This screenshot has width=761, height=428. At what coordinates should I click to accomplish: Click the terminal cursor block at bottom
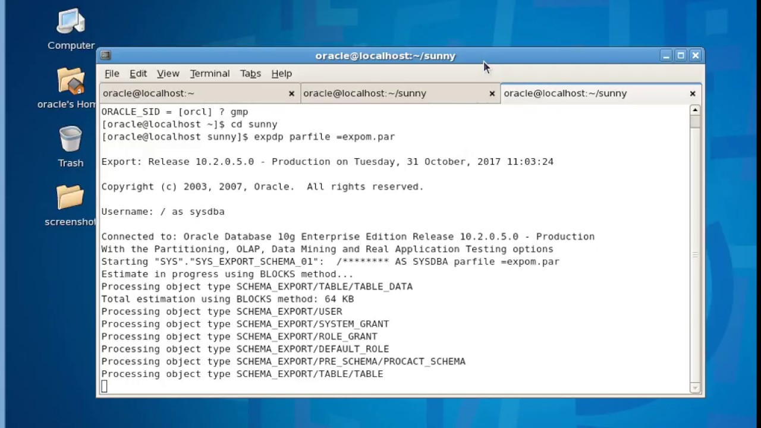[104, 386]
